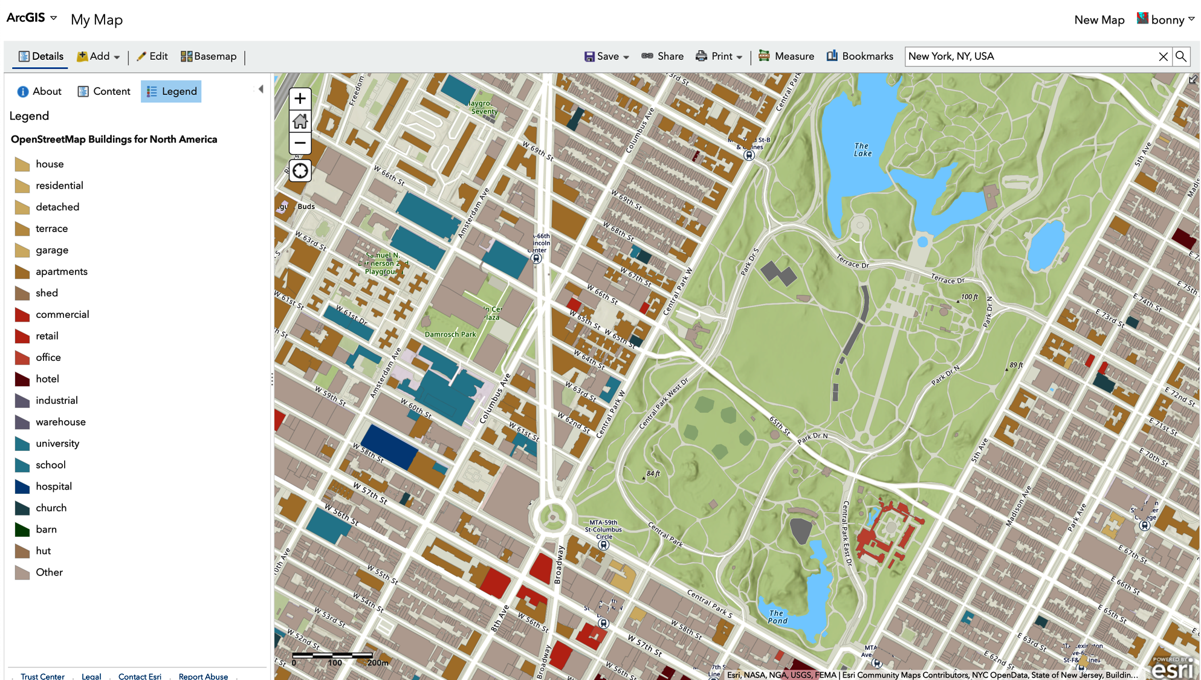Find my location on the map

pos(300,170)
